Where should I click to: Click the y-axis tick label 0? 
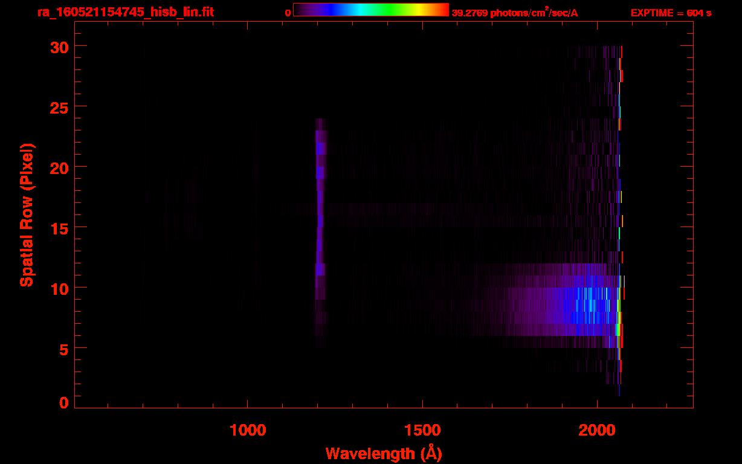pyautogui.click(x=64, y=403)
